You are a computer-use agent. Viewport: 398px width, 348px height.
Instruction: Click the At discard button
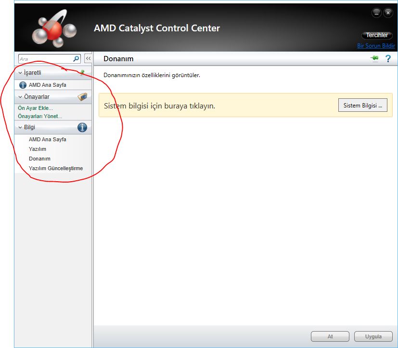330,336
